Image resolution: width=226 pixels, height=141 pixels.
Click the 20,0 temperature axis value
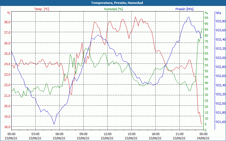[7, 106]
